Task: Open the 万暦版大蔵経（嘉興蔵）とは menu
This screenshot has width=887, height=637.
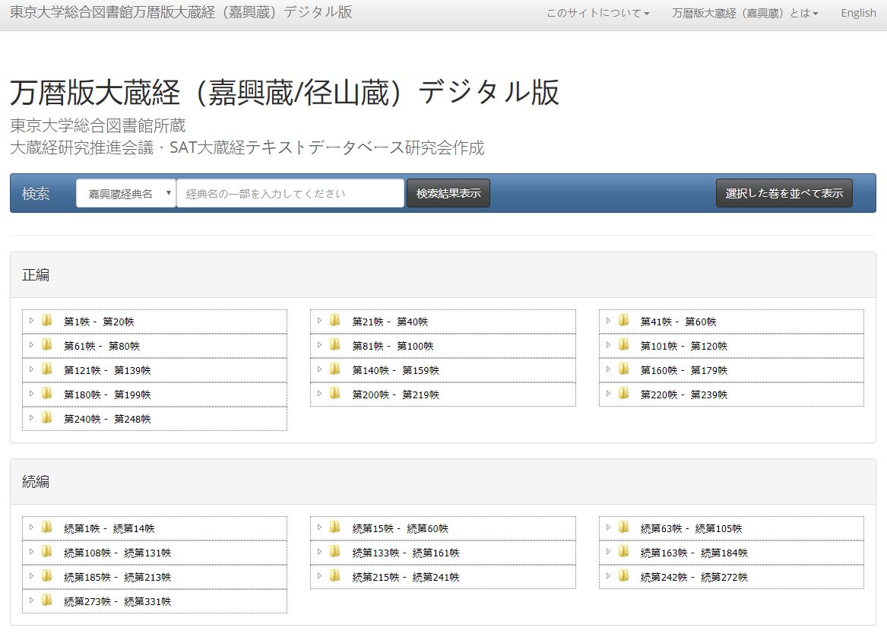Action: [x=745, y=13]
